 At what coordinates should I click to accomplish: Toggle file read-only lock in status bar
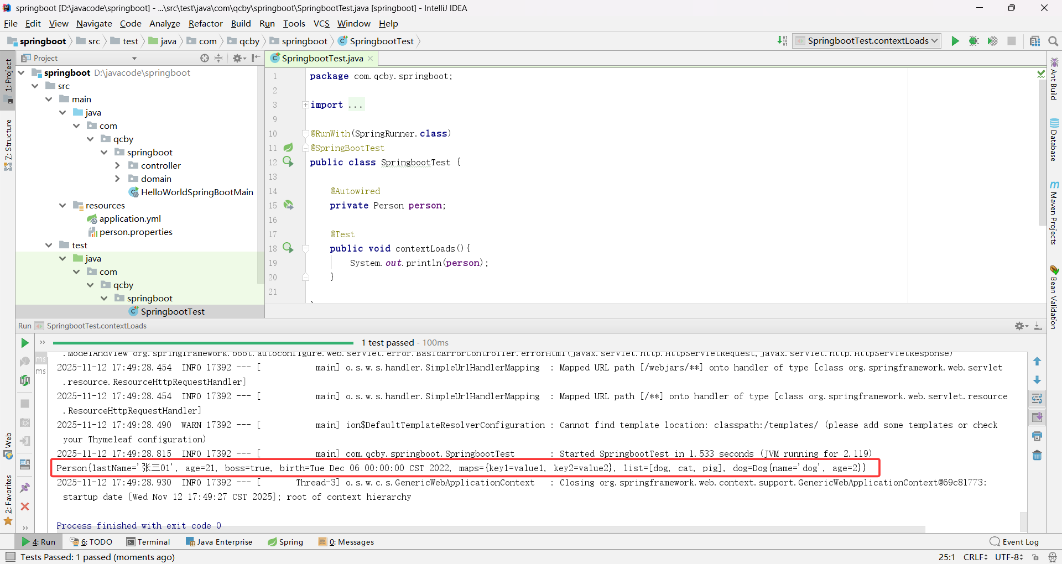(1035, 557)
